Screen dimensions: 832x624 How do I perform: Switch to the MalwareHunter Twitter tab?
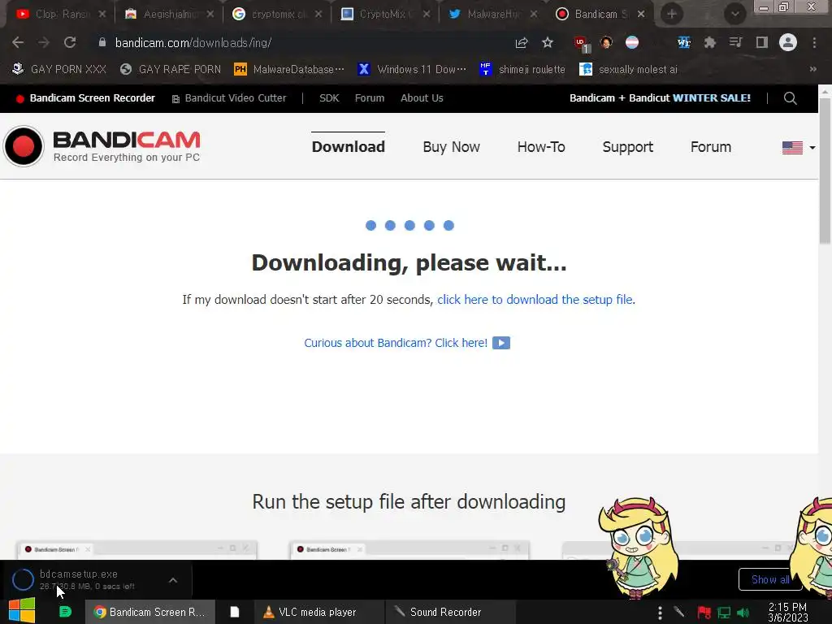[492, 15]
